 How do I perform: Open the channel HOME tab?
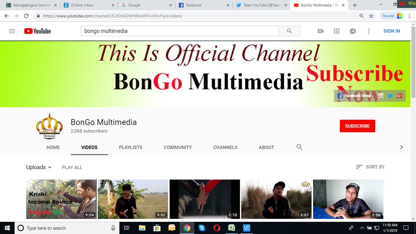pyautogui.click(x=53, y=147)
